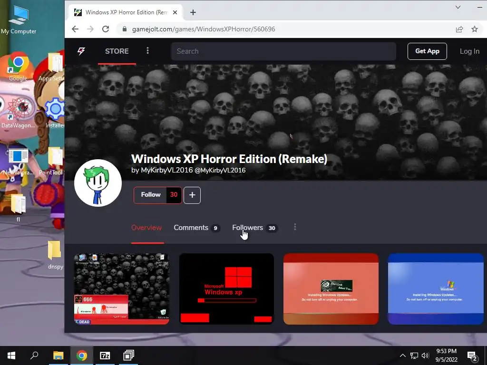Image resolution: width=487 pixels, height=365 pixels.
Task: Open the STORE tab
Action: coord(117,51)
